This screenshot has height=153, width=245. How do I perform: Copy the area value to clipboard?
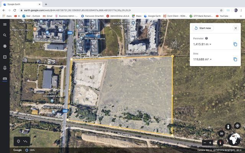pos(235,59)
